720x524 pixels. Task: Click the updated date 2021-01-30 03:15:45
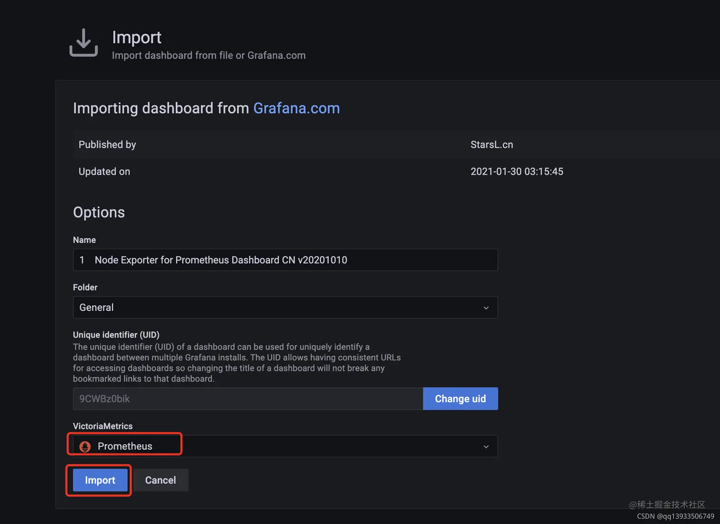click(x=517, y=171)
